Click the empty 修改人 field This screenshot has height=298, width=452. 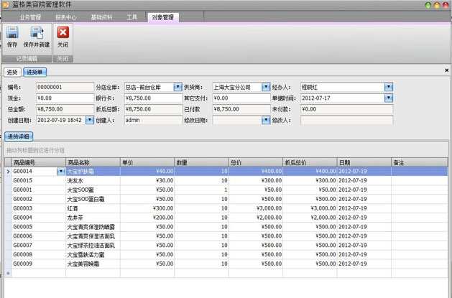(346, 120)
